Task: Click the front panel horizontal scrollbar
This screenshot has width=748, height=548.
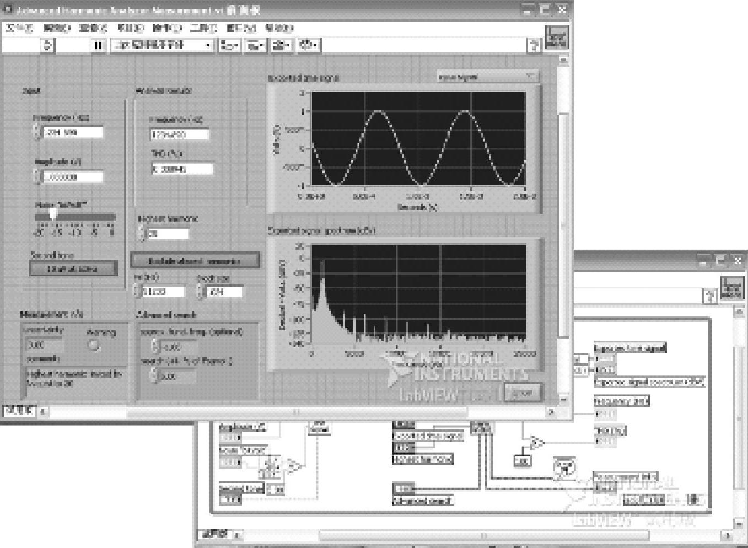Action: point(298,411)
